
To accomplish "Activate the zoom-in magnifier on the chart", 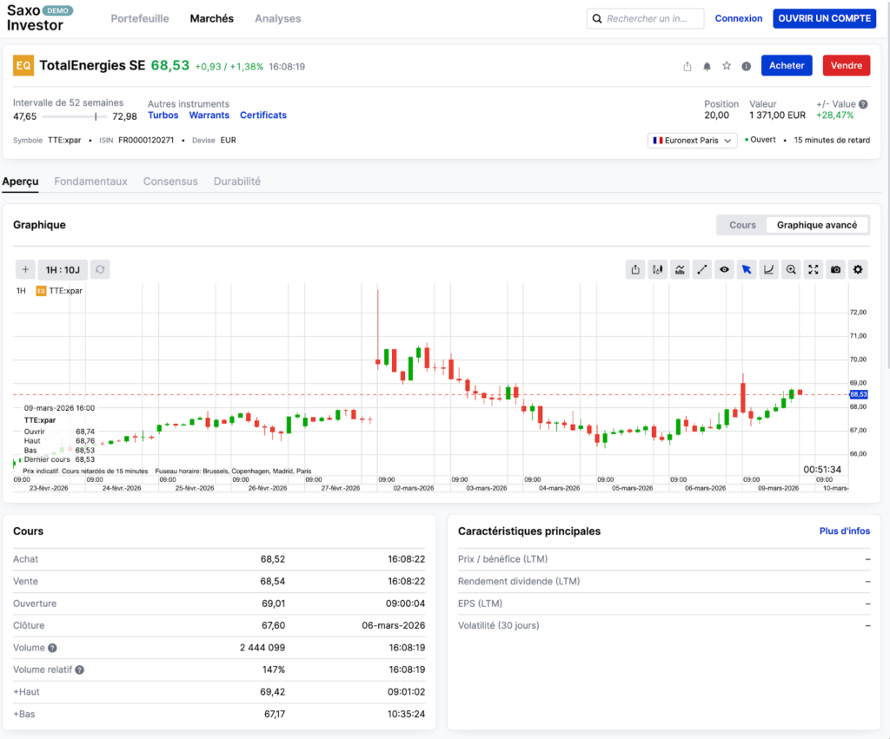I will [x=791, y=269].
